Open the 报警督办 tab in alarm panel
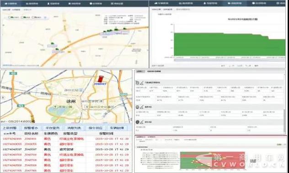This screenshot has width=289, height=173. point(31,128)
